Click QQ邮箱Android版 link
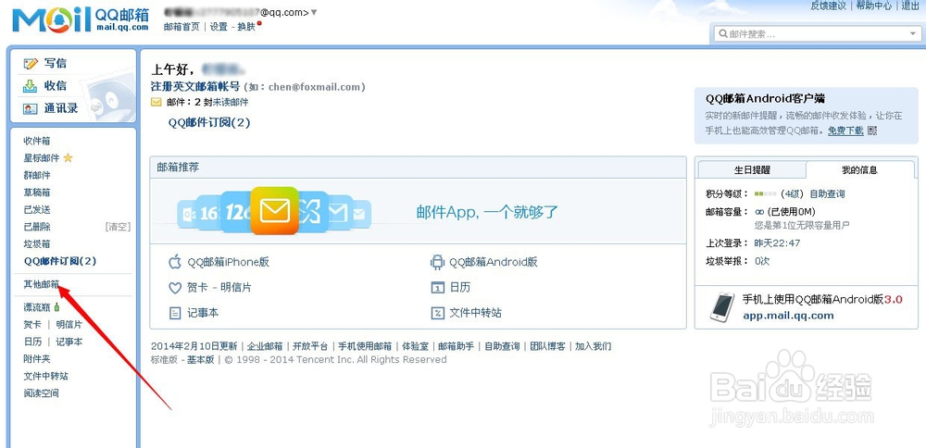926x448 pixels. (494, 261)
